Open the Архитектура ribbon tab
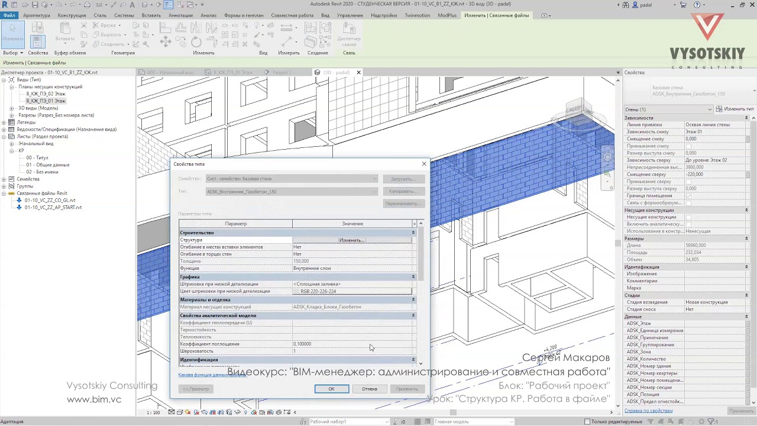This screenshot has height=426, width=757. pyautogui.click(x=37, y=15)
